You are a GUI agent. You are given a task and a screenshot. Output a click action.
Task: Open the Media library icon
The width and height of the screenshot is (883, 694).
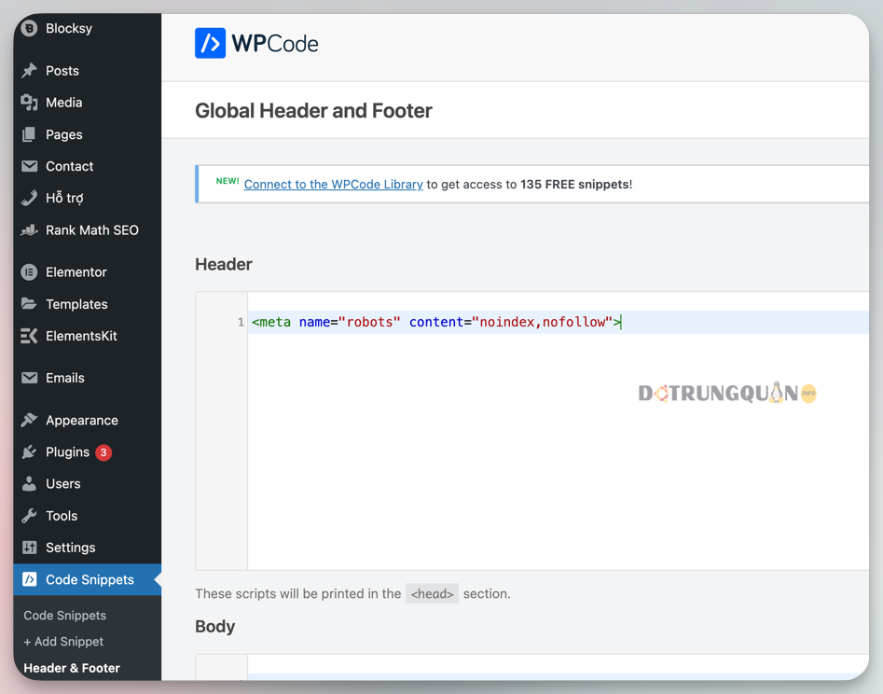(x=29, y=103)
